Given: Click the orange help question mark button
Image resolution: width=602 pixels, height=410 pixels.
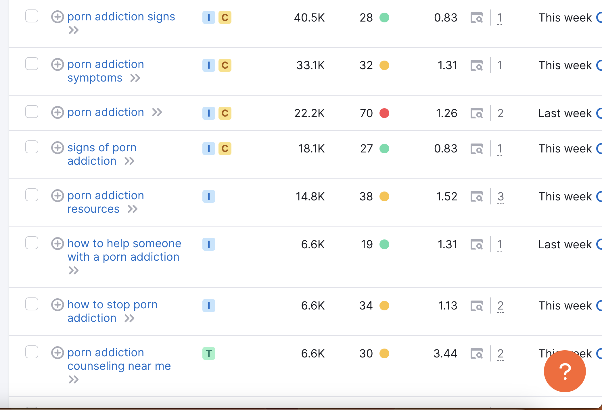Looking at the screenshot, I should coord(565,371).
